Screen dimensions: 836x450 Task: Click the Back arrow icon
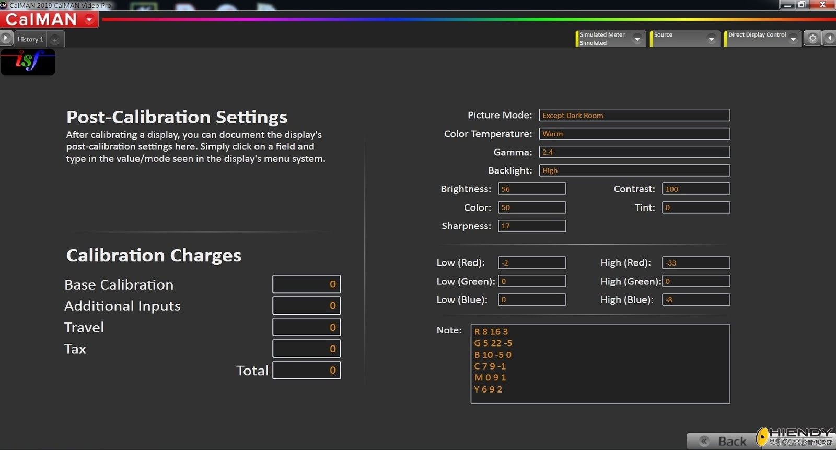tap(704, 441)
